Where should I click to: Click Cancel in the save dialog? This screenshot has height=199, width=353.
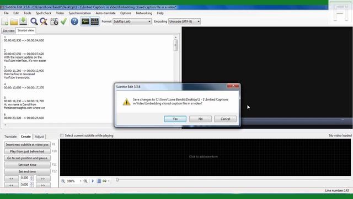(x=226, y=119)
